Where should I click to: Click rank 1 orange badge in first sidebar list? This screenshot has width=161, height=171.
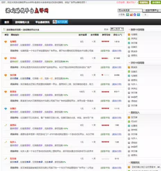[x=129, y=34]
